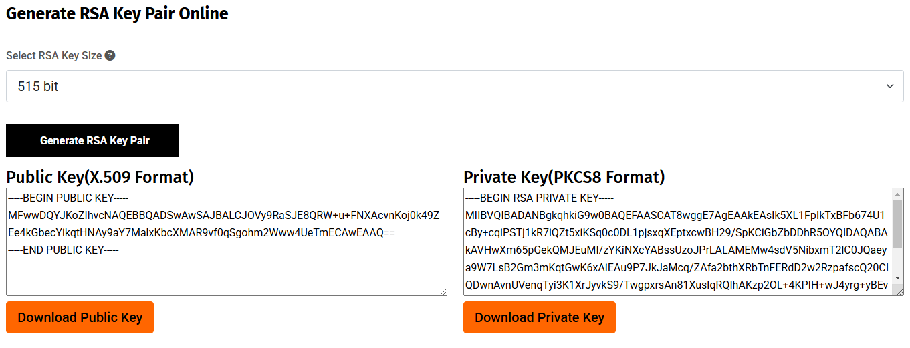Click the BEGIN RSA PRIVATE KEY line

(x=540, y=198)
